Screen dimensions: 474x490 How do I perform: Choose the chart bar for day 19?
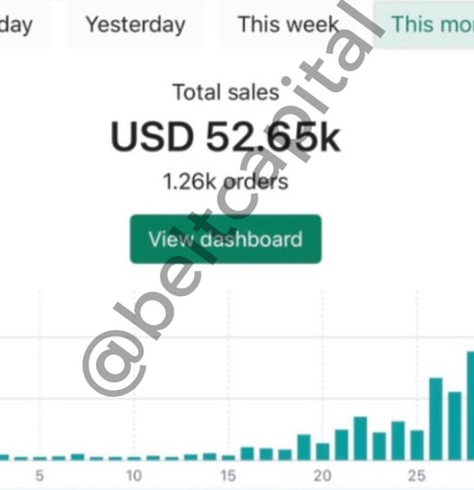(303, 448)
